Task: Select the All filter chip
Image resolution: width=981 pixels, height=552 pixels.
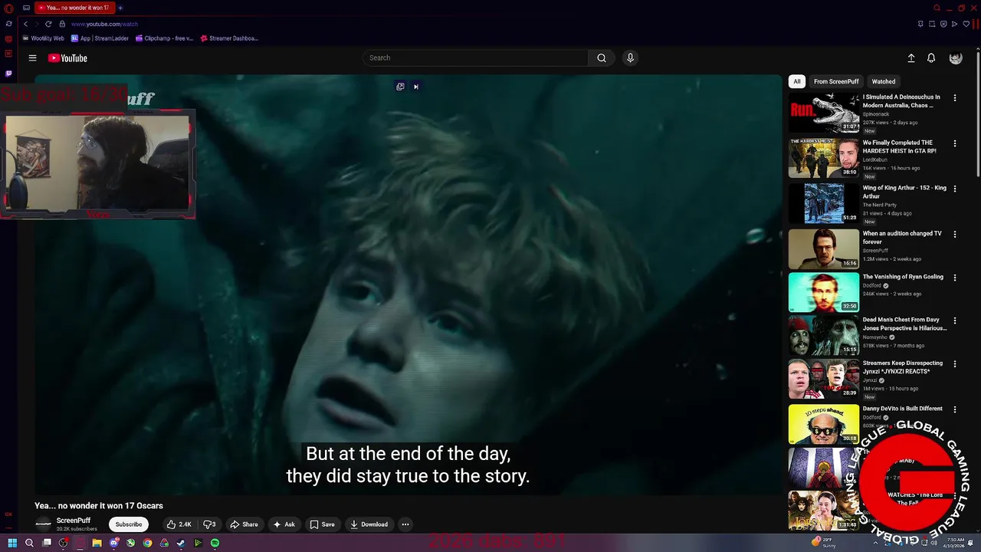Action: (x=797, y=81)
